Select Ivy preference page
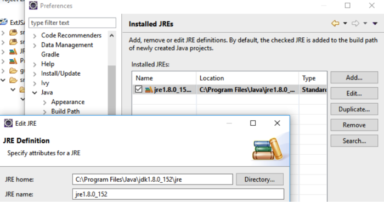384x202 pixels. [45, 83]
